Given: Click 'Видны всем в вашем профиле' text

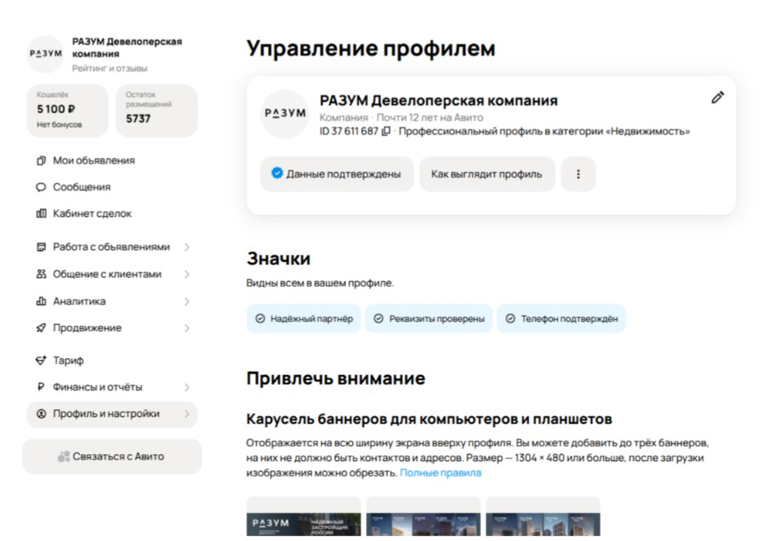Looking at the screenshot, I should click(320, 283).
